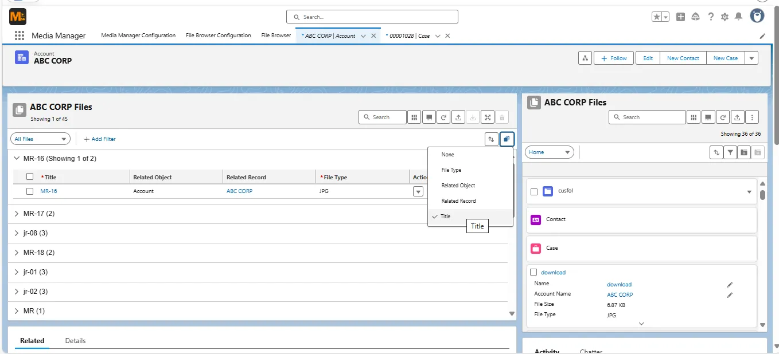779x354 pixels.
Task: Select Related Record in Group By menu
Action: pos(470,201)
